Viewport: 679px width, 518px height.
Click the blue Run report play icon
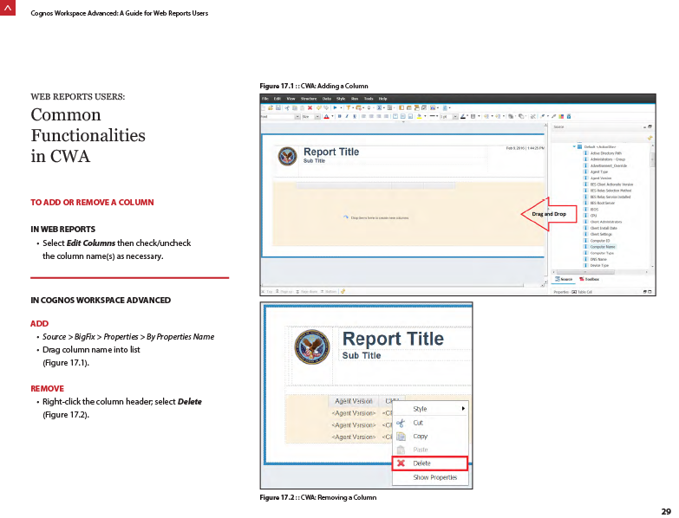click(336, 107)
